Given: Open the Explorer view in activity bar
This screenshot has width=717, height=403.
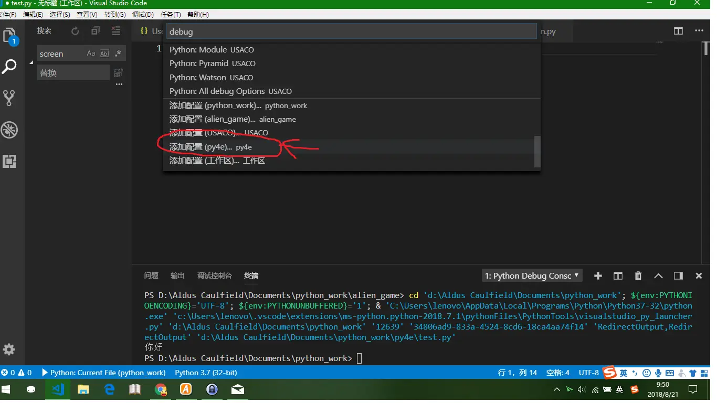Looking at the screenshot, I should [x=9, y=36].
